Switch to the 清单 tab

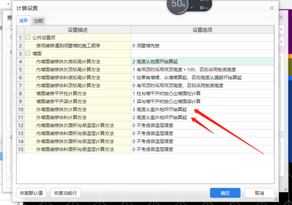pyautogui.click(x=23, y=20)
